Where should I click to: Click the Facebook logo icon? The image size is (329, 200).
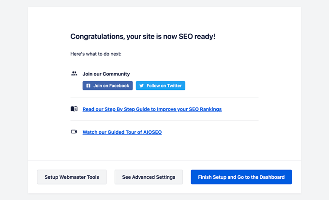coord(89,86)
